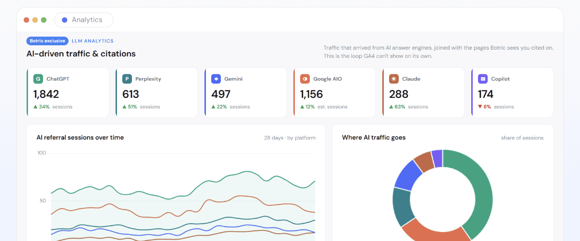Click the green window maximize dot
Image resolution: width=580 pixels, height=241 pixels.
43,20
